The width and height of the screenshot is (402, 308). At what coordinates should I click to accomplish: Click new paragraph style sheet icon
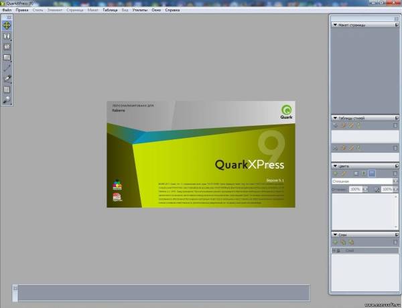tap(336, 125)
